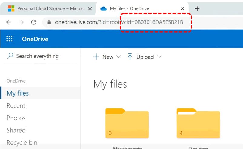Image resolution: width=243 pixels, height=149 pixels.
Task: Expand the Upload dropdown chevron
Action: 159,57
